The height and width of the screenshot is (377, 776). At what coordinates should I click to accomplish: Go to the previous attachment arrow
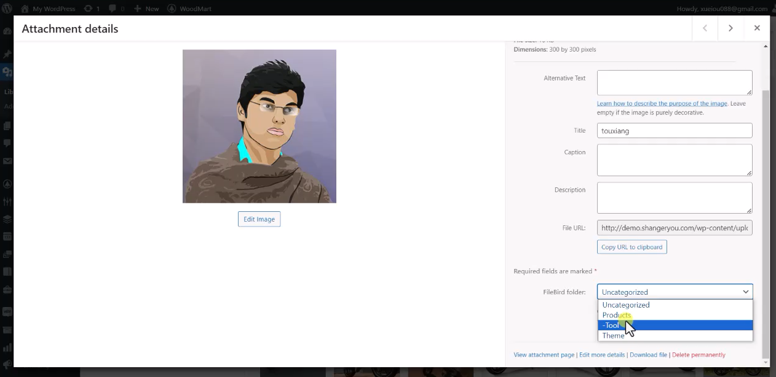click(x=705, y=28)
